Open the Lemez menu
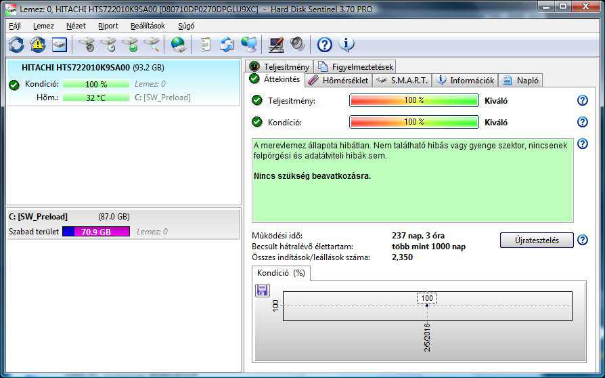Image resolution: width=605 pixels, height=378 pixels. [x=43, y=26]
